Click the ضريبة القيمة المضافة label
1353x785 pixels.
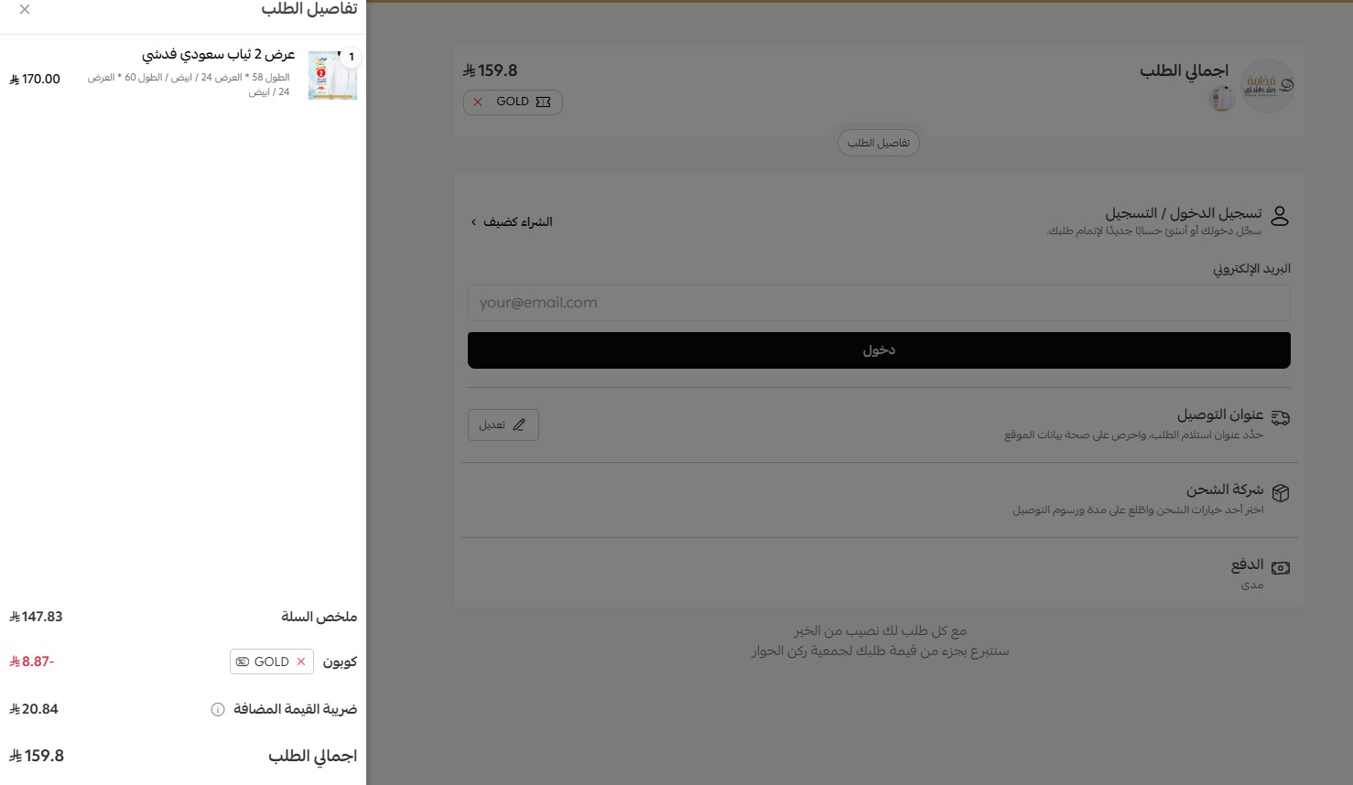pyautogui.click(x=295, y=709)
